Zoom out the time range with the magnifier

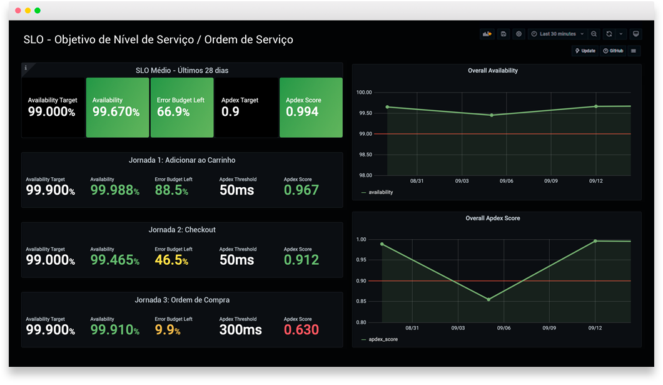[x=594, y=34]
